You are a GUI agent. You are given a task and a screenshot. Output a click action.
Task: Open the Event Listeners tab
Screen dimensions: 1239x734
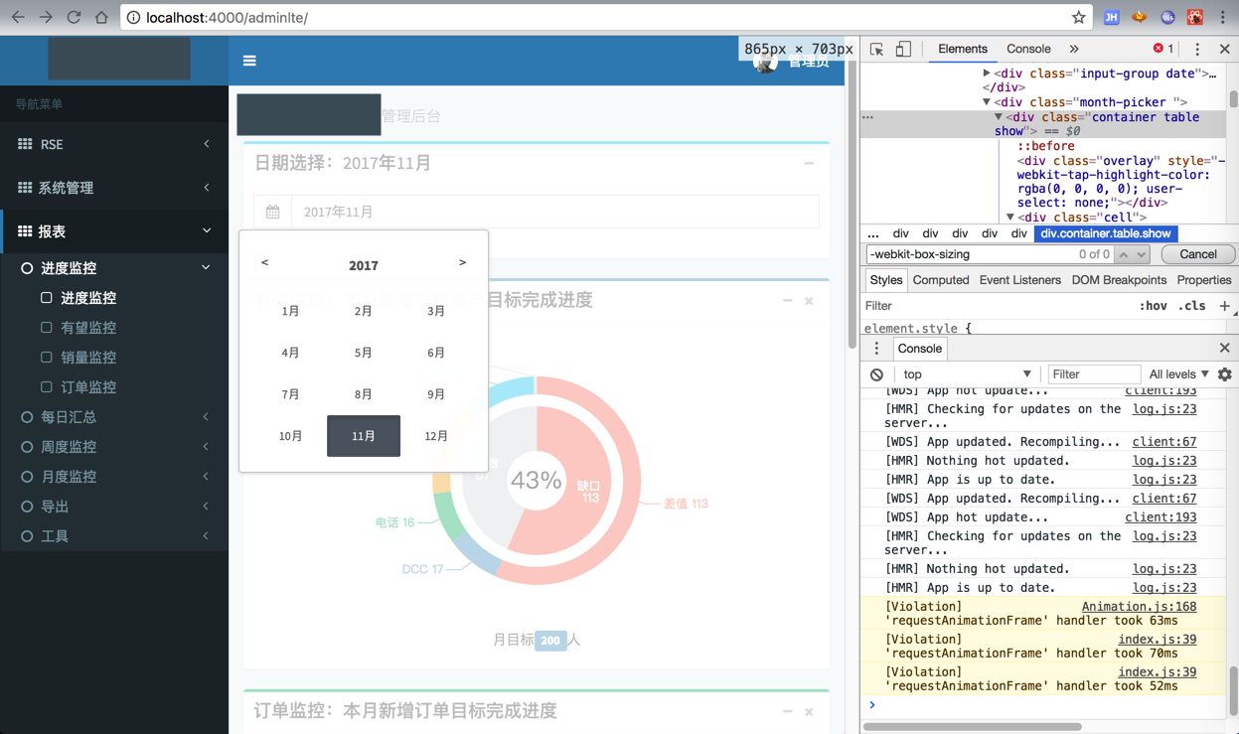pos(1019,280)
